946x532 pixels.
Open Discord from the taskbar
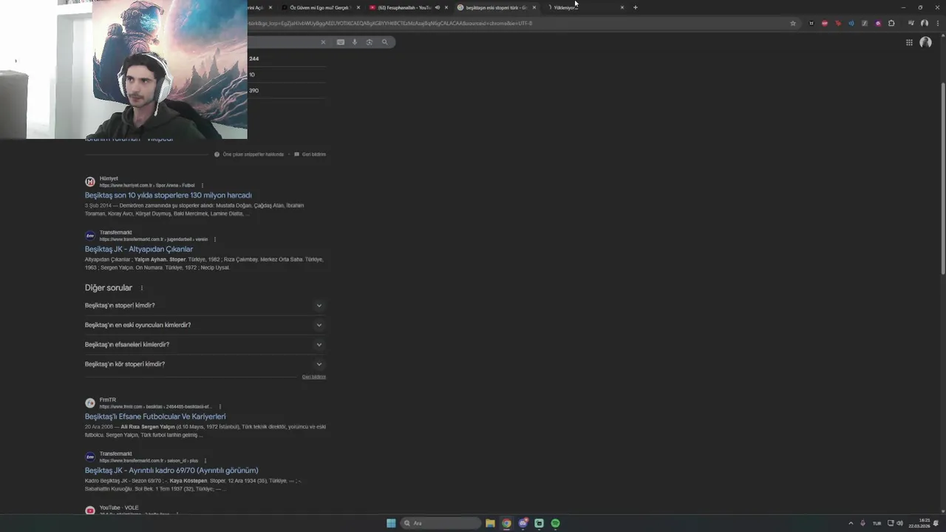click(x=523, y=523)
